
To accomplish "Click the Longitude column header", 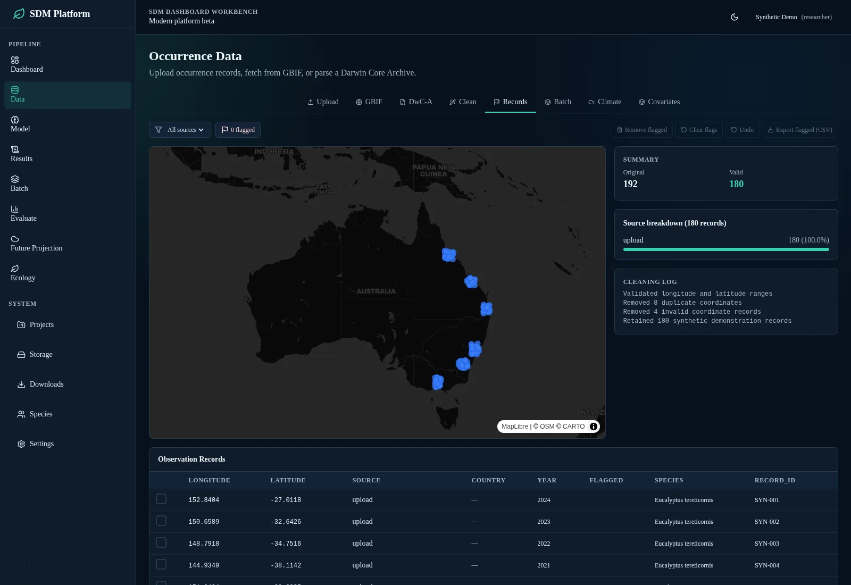I will (210, 480).
